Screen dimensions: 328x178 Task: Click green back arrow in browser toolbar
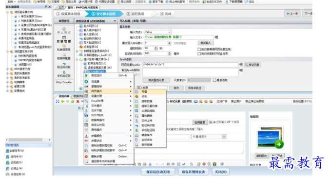click(x=62, y=102)
